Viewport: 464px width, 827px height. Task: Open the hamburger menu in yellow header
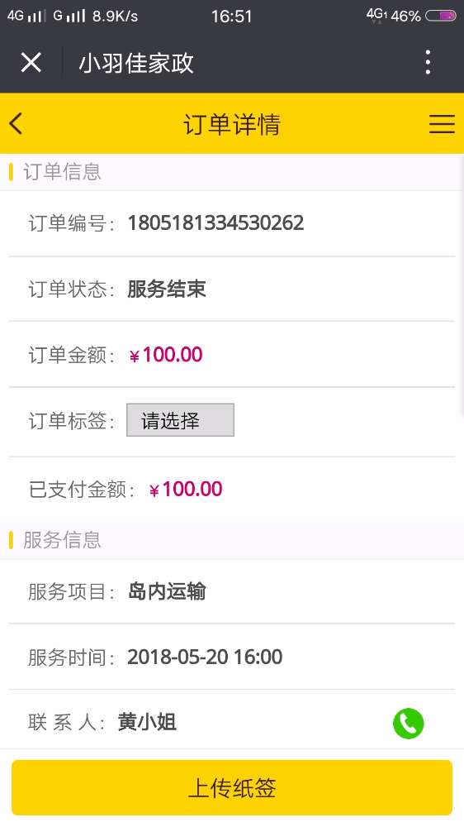click(442, 124)
